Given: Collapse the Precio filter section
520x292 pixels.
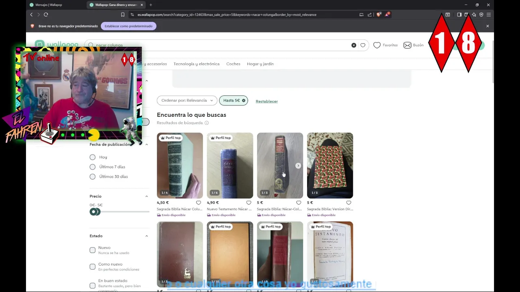Looking at the screenshot, I should tap(147, 196).
